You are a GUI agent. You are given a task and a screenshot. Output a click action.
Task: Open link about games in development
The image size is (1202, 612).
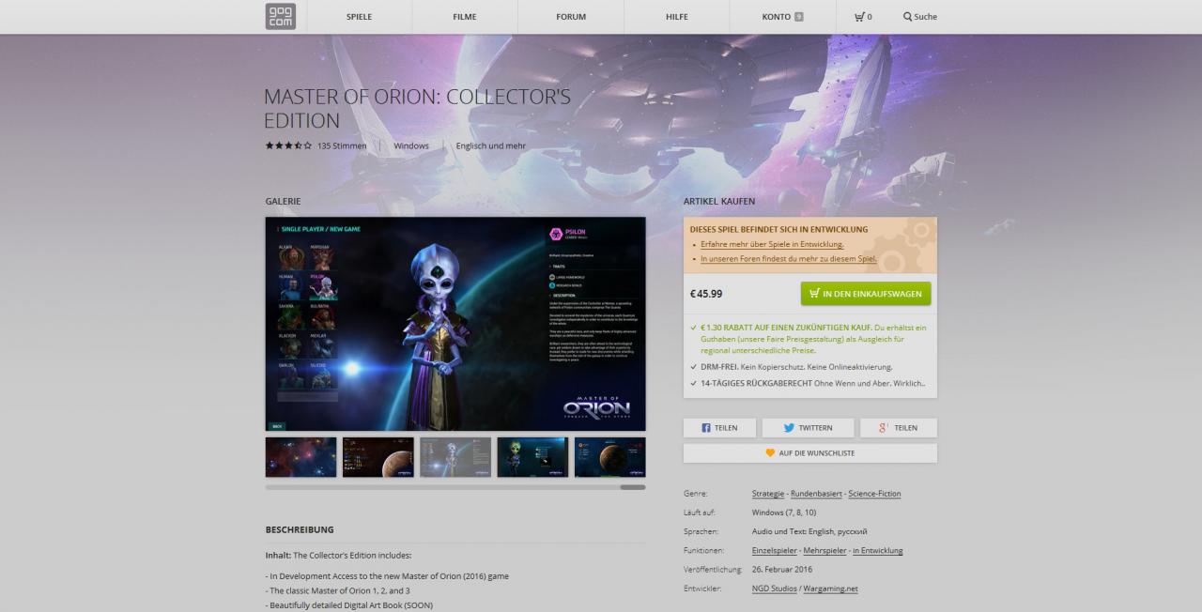click(772, 244)
